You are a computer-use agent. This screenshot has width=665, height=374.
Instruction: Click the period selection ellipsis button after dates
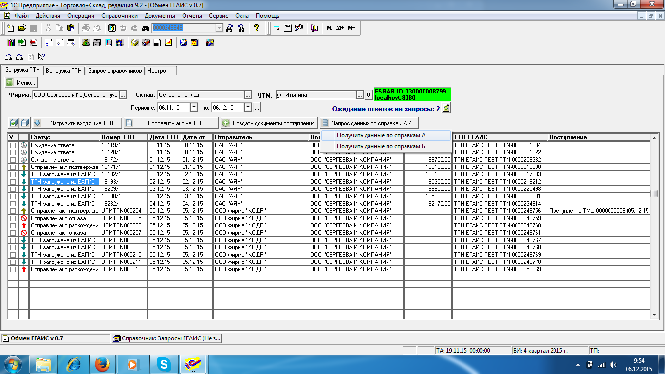pyautogui.click(x=257, y=108)
